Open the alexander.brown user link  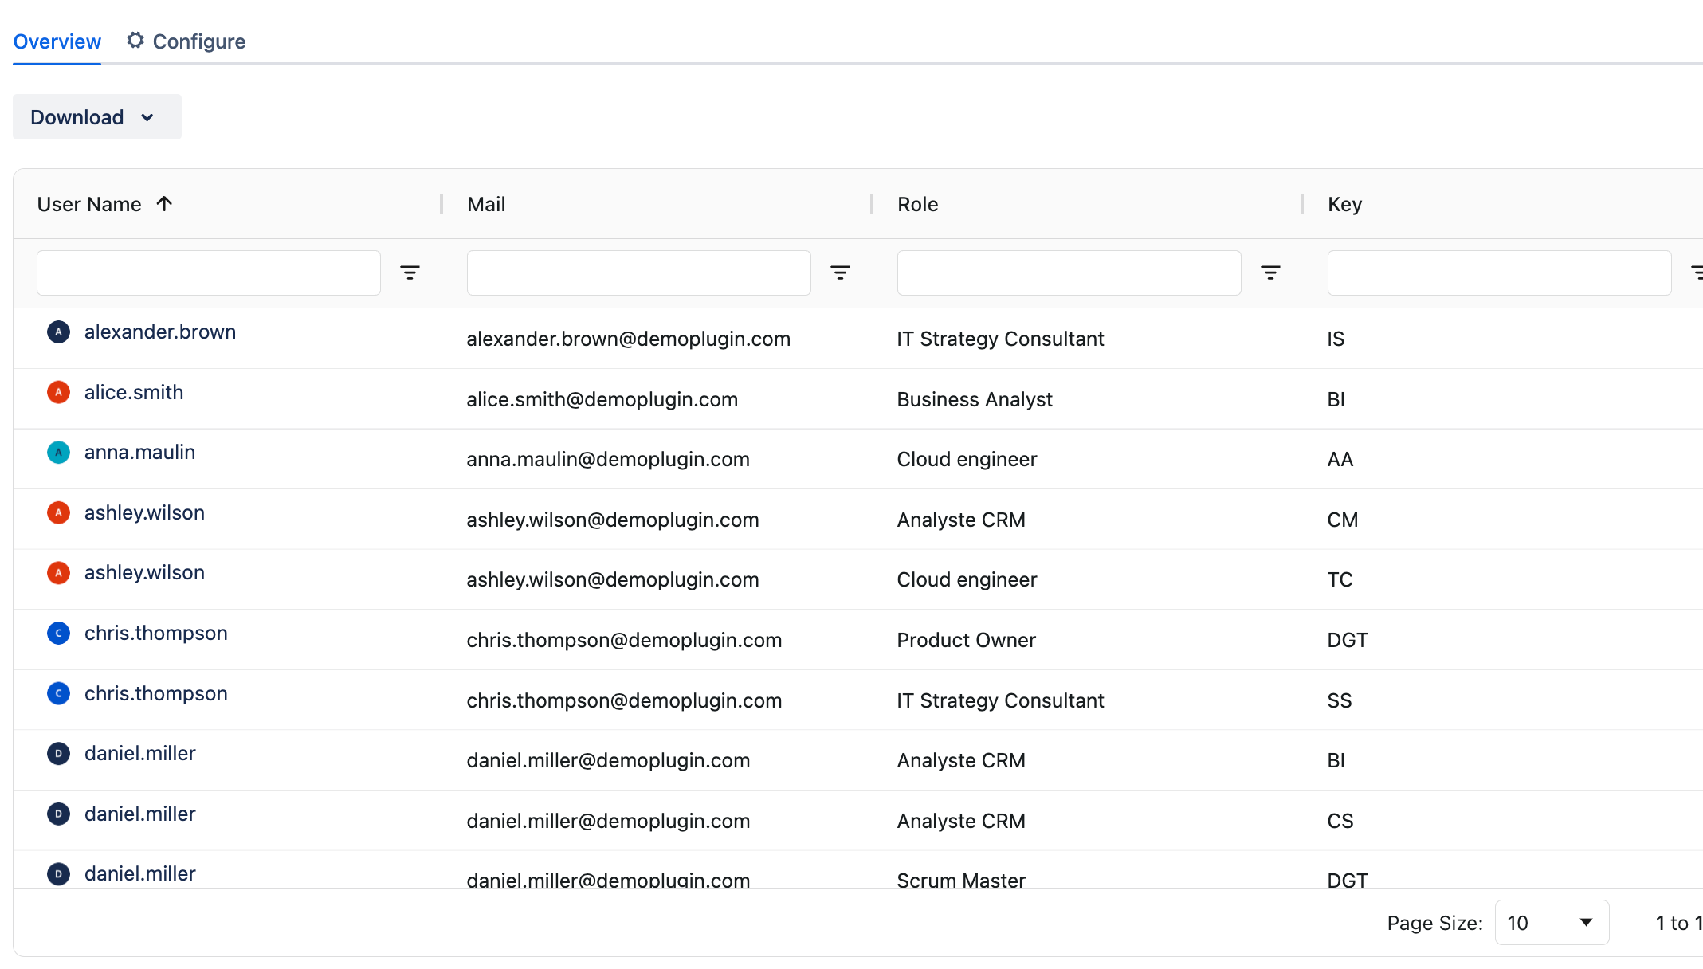(x=160, y=332)
